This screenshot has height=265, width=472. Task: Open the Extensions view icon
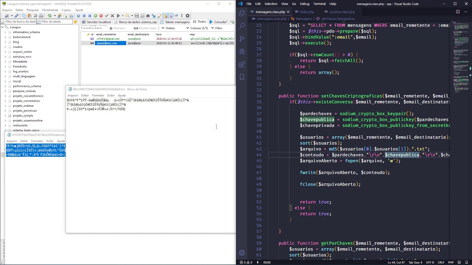click(242, 64)
